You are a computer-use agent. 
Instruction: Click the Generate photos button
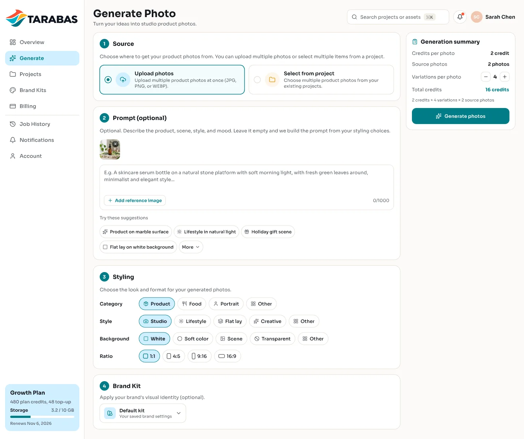coord(461,116)
